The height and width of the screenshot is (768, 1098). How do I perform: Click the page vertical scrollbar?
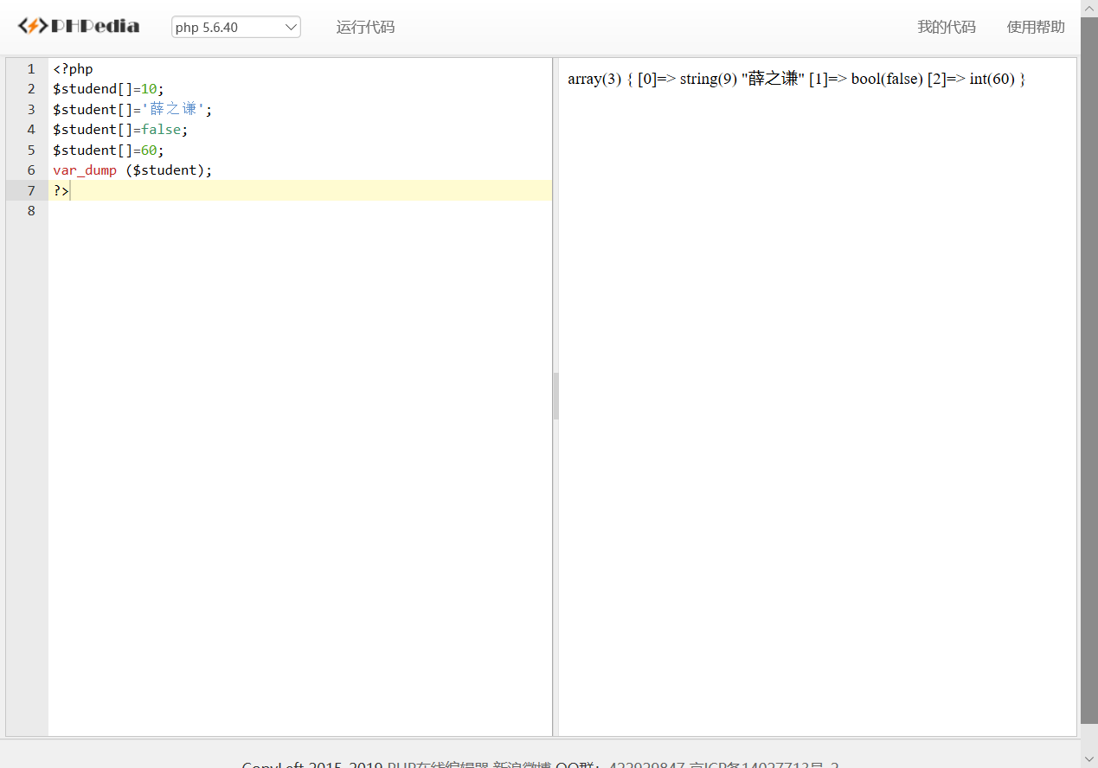(1089, 372)
